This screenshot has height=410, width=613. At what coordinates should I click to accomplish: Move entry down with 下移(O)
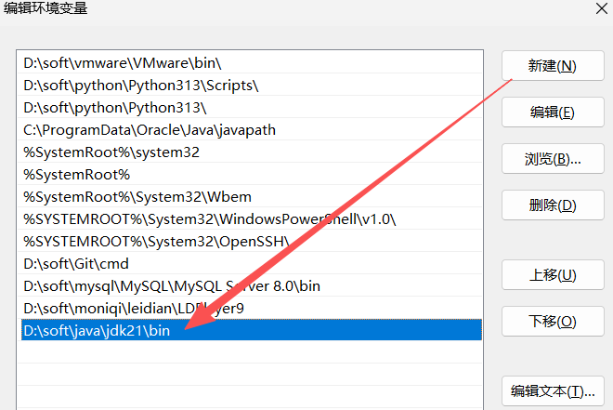click(x=553, y=321)
